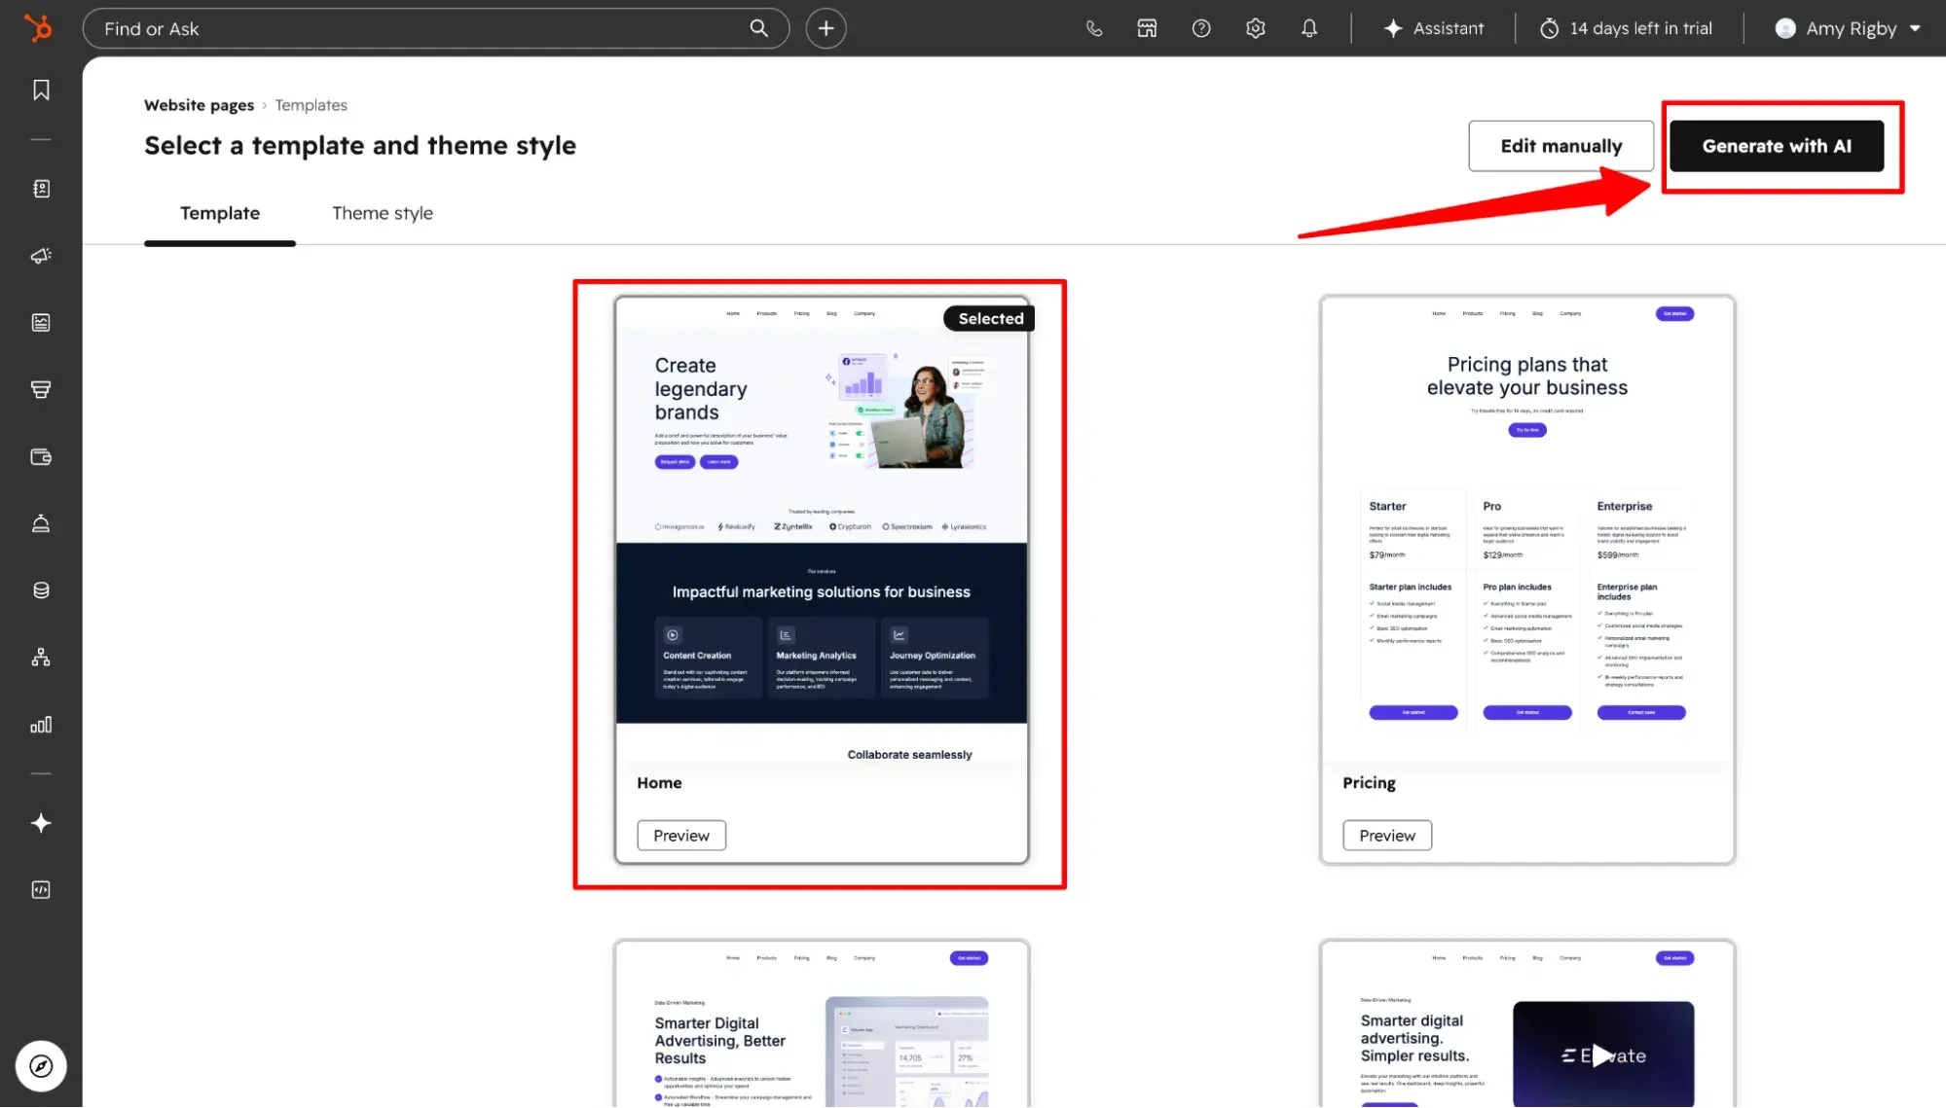Go to Website pages breadcrumb
Image resolution: width=1946 pixels, height=1108 pixels.
pos(199,105)
